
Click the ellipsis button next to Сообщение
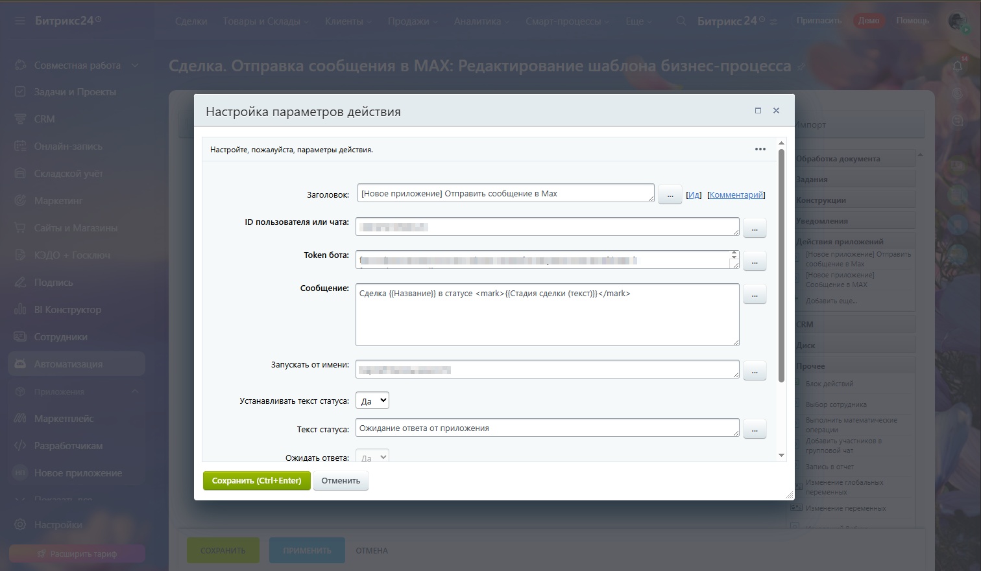point(755,295)
